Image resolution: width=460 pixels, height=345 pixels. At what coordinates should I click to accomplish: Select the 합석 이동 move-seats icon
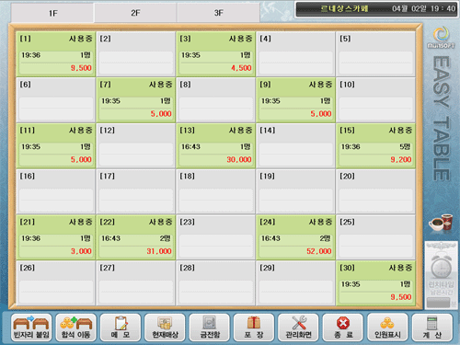pos(75,328)
